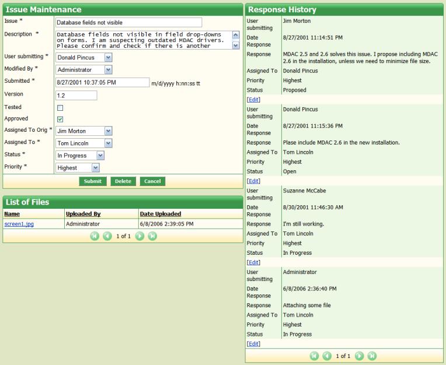Open the Priority dropdown set to Highest
This screenshot has height=365, width=446.
pyautogui.click(x=96, y=168)
